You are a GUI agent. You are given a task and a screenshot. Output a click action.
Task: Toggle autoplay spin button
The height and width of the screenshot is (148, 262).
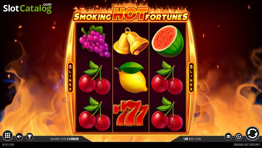click(x=238, y=137)
